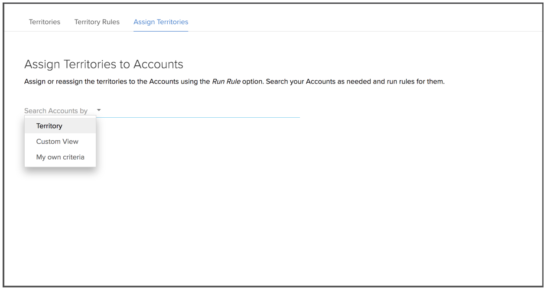547x290 pixels.
Task: Open the Territory Rules tab
Action: pyautogui.click(x=97, y=22)
